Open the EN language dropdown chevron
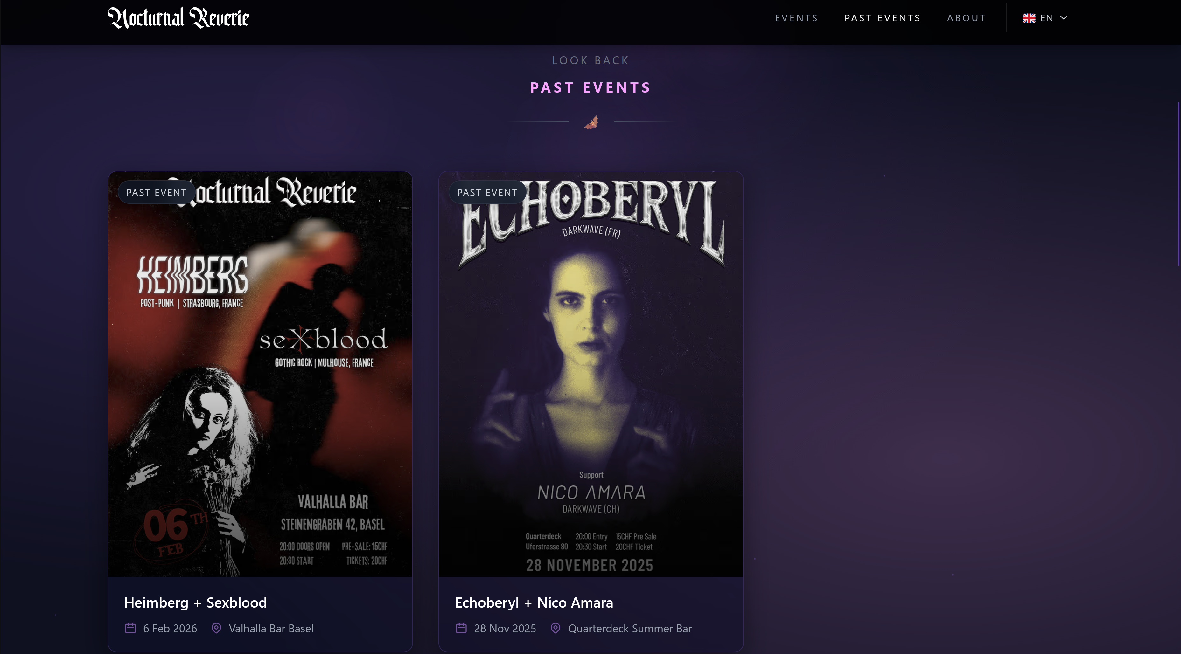 (1064, 18)
